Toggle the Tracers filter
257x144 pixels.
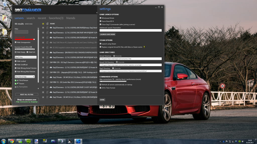coord(16,83)
